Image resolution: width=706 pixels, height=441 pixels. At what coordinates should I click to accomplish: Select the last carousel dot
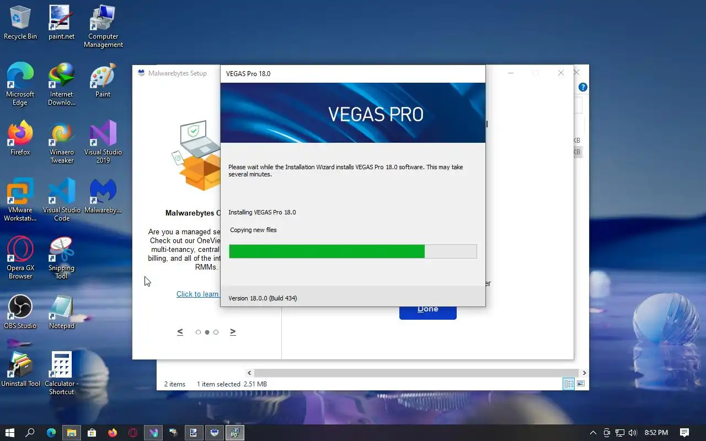pyautogui.click(x=216, y=332)
